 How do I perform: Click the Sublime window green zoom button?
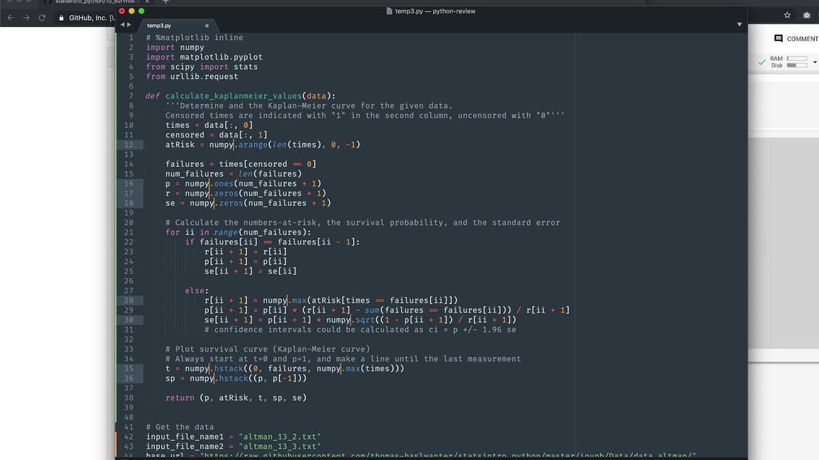[x=141, y=11]
